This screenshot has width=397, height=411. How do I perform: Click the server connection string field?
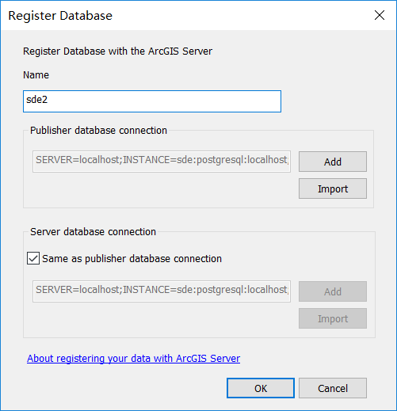[x=162, y=291]
